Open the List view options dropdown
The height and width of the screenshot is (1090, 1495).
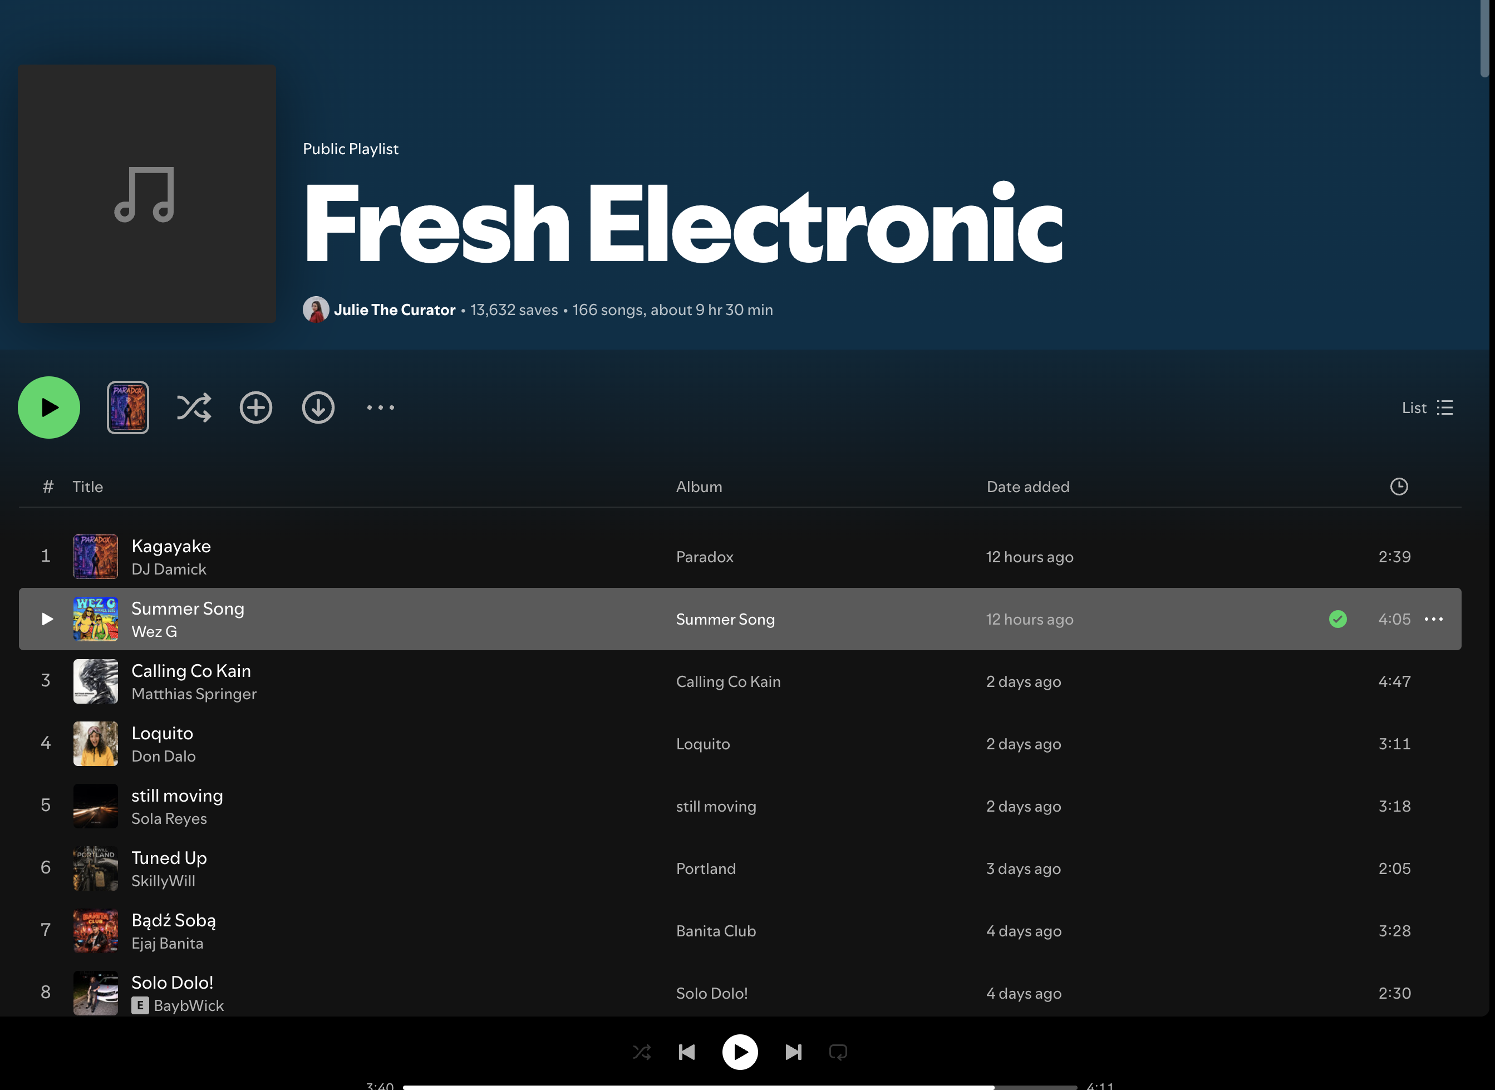[x=1427, y=407]
